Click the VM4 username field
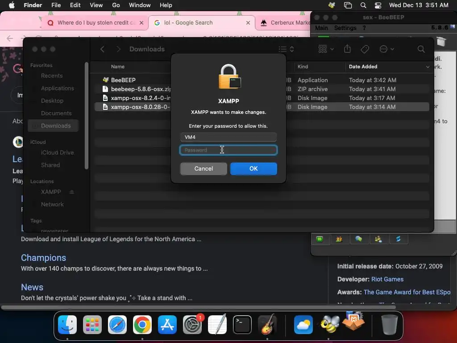Image resolution: width=457 pixels, height=343 pixels. click(228, 137)
